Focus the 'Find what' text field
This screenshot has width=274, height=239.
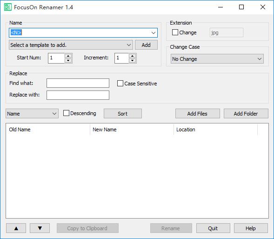pyautogui.click(x=78, y=83)
